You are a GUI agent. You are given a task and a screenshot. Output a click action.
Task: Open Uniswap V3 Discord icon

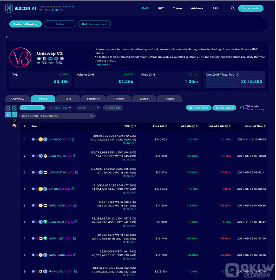(x=62, y=59)
